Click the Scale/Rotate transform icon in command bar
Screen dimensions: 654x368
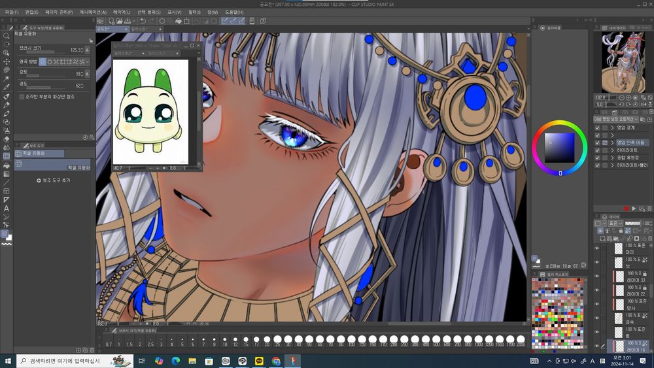[x=187, y=21]
